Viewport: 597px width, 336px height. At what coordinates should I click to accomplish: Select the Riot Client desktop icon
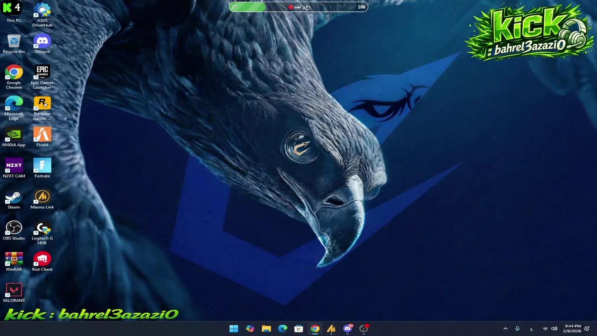click(42, 262)
